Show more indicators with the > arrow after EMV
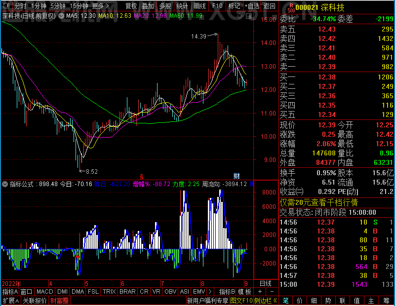This screenshot has height=306, width=395. pyautogui.click(x=210, y=292)
